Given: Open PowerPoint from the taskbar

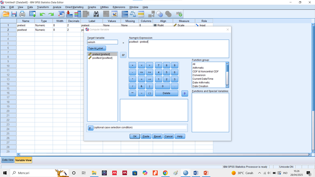Looking at the screenshot, I should click(206, 173).
